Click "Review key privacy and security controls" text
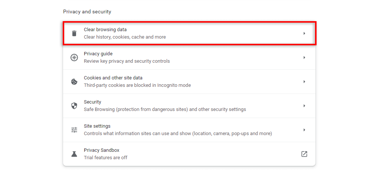 pyautogui.click(x=127, y=61)
